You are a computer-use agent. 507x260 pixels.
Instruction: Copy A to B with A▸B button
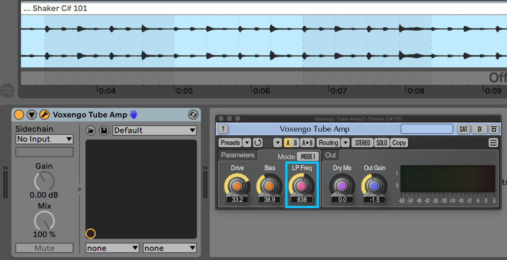pos(307,143)
